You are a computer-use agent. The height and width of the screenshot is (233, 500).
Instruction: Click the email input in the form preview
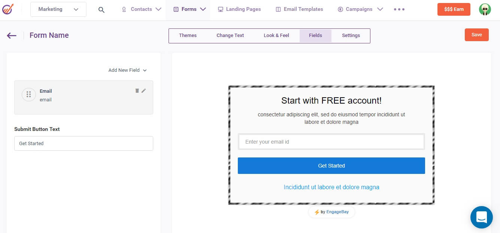click(x=331, y=141)
